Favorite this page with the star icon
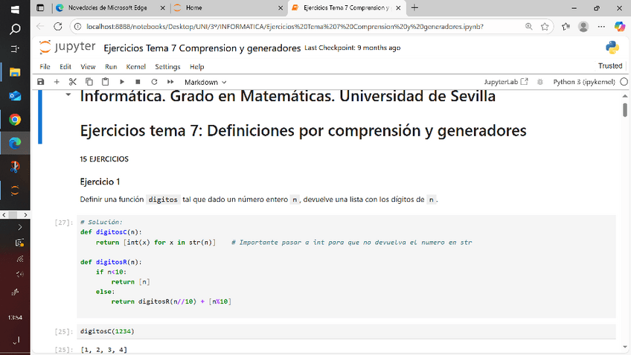 545,26
